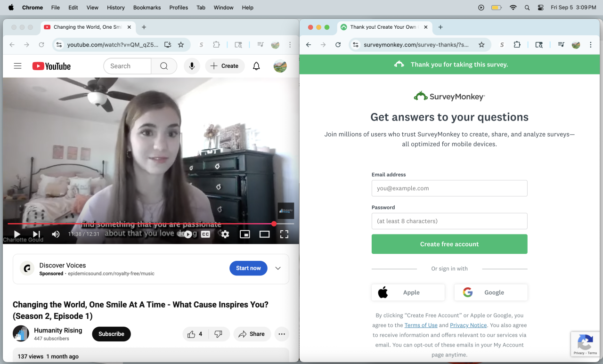Start YouTube voice search with the microphone
The image size is (603, 364).
(x=192, y=66)
